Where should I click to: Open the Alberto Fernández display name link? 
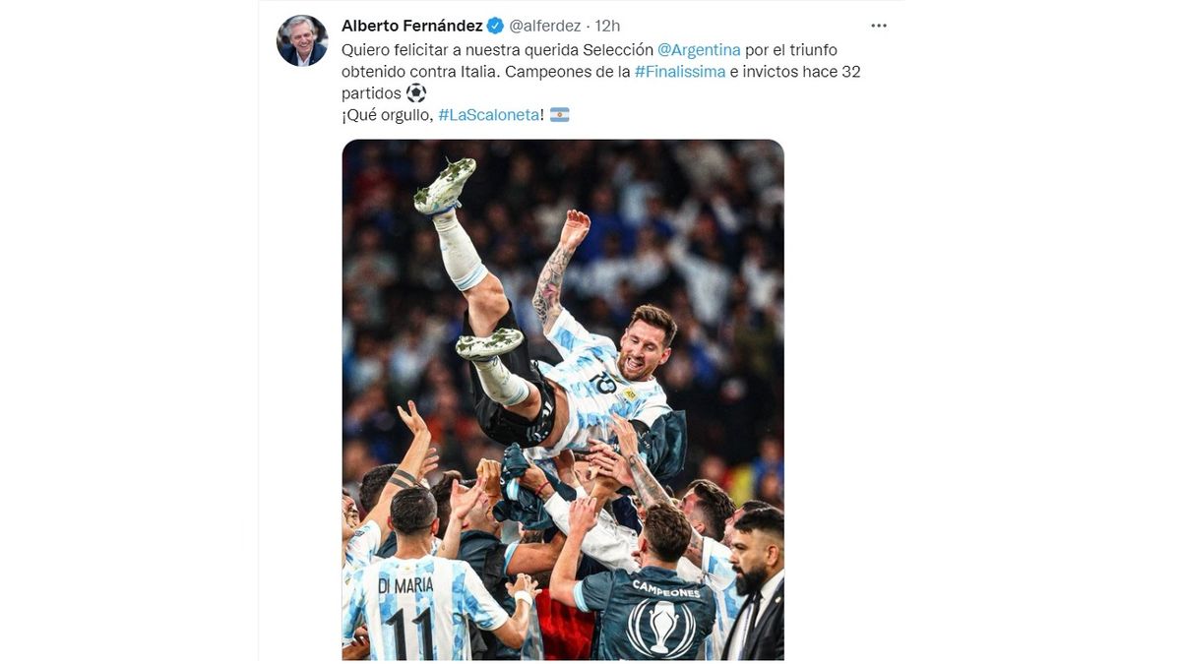click(x=412, y=26)
